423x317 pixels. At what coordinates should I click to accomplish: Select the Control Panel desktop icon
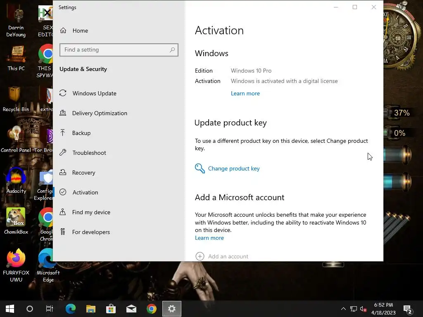click(x=16, y=140)
